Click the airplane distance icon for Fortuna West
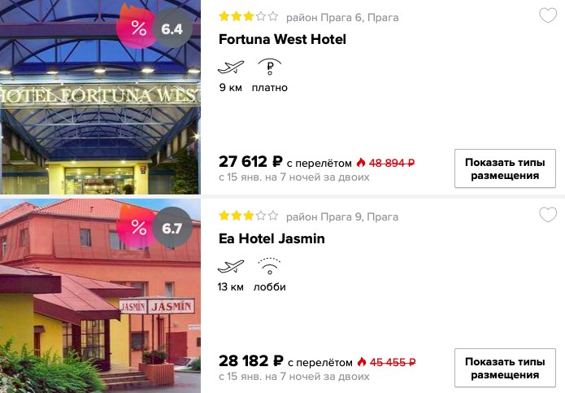 (231, 67)
